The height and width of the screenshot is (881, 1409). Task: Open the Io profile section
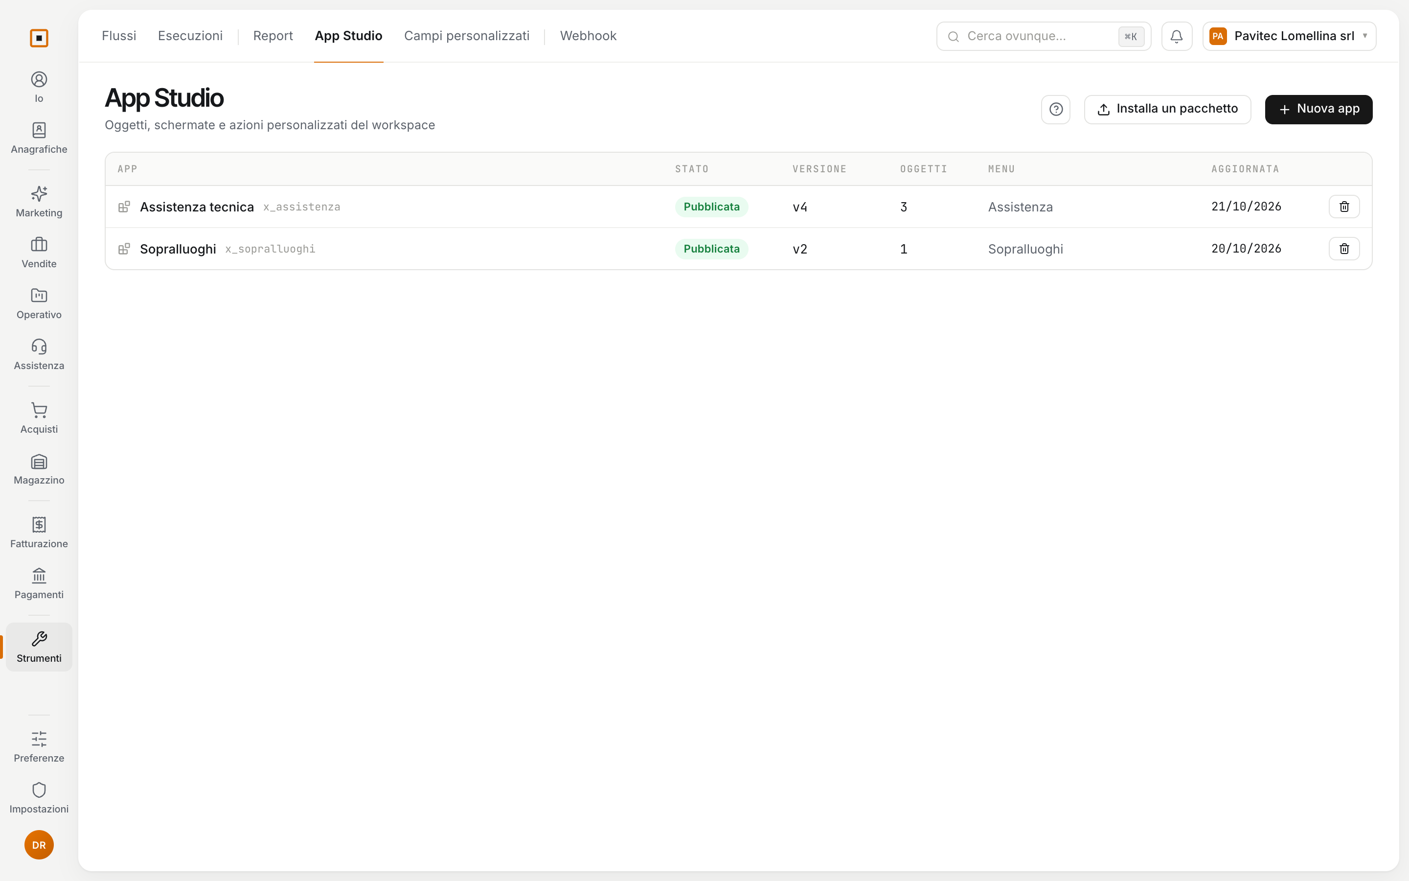point(39,87)
